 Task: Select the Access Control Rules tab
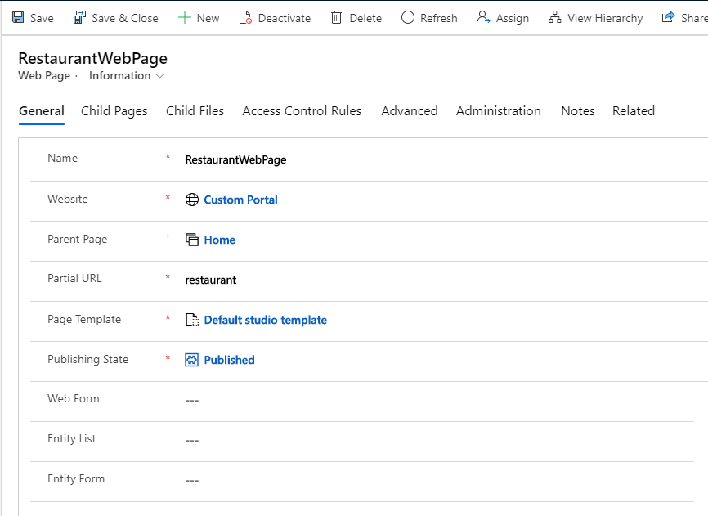tap(302, 111)
